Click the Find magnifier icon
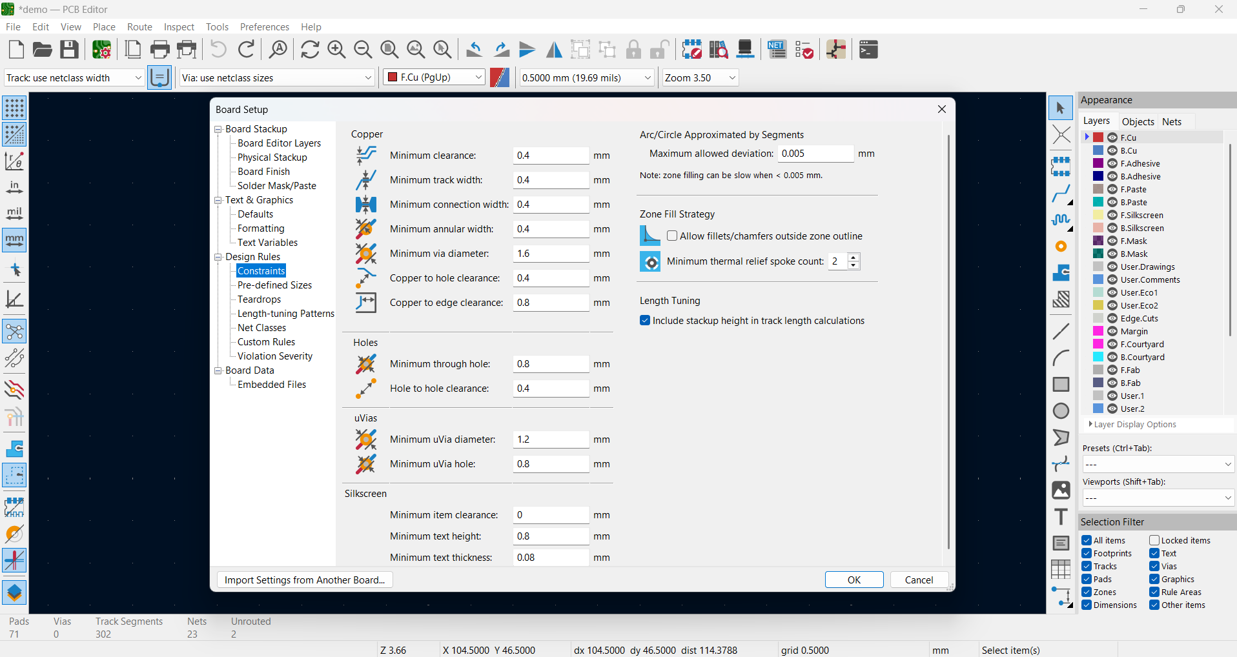This screenshot has height=657, width=1237. coord(278,50)
